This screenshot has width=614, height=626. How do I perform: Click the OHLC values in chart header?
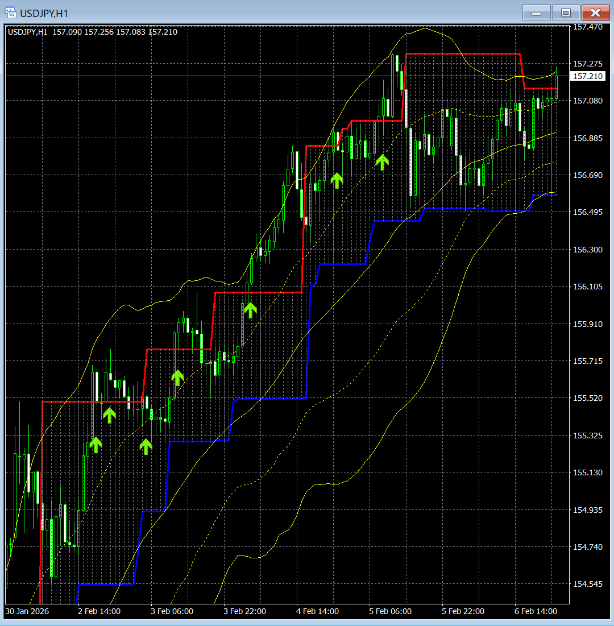115,32
